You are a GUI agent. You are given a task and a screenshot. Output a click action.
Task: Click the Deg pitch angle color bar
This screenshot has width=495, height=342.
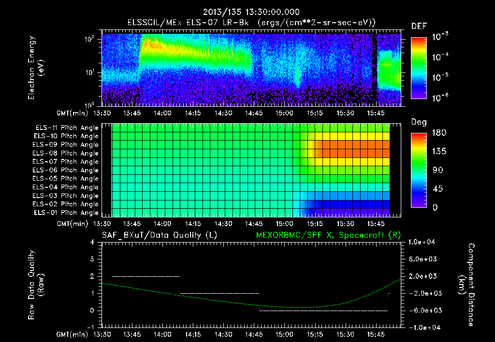click(x=419, y=170)
